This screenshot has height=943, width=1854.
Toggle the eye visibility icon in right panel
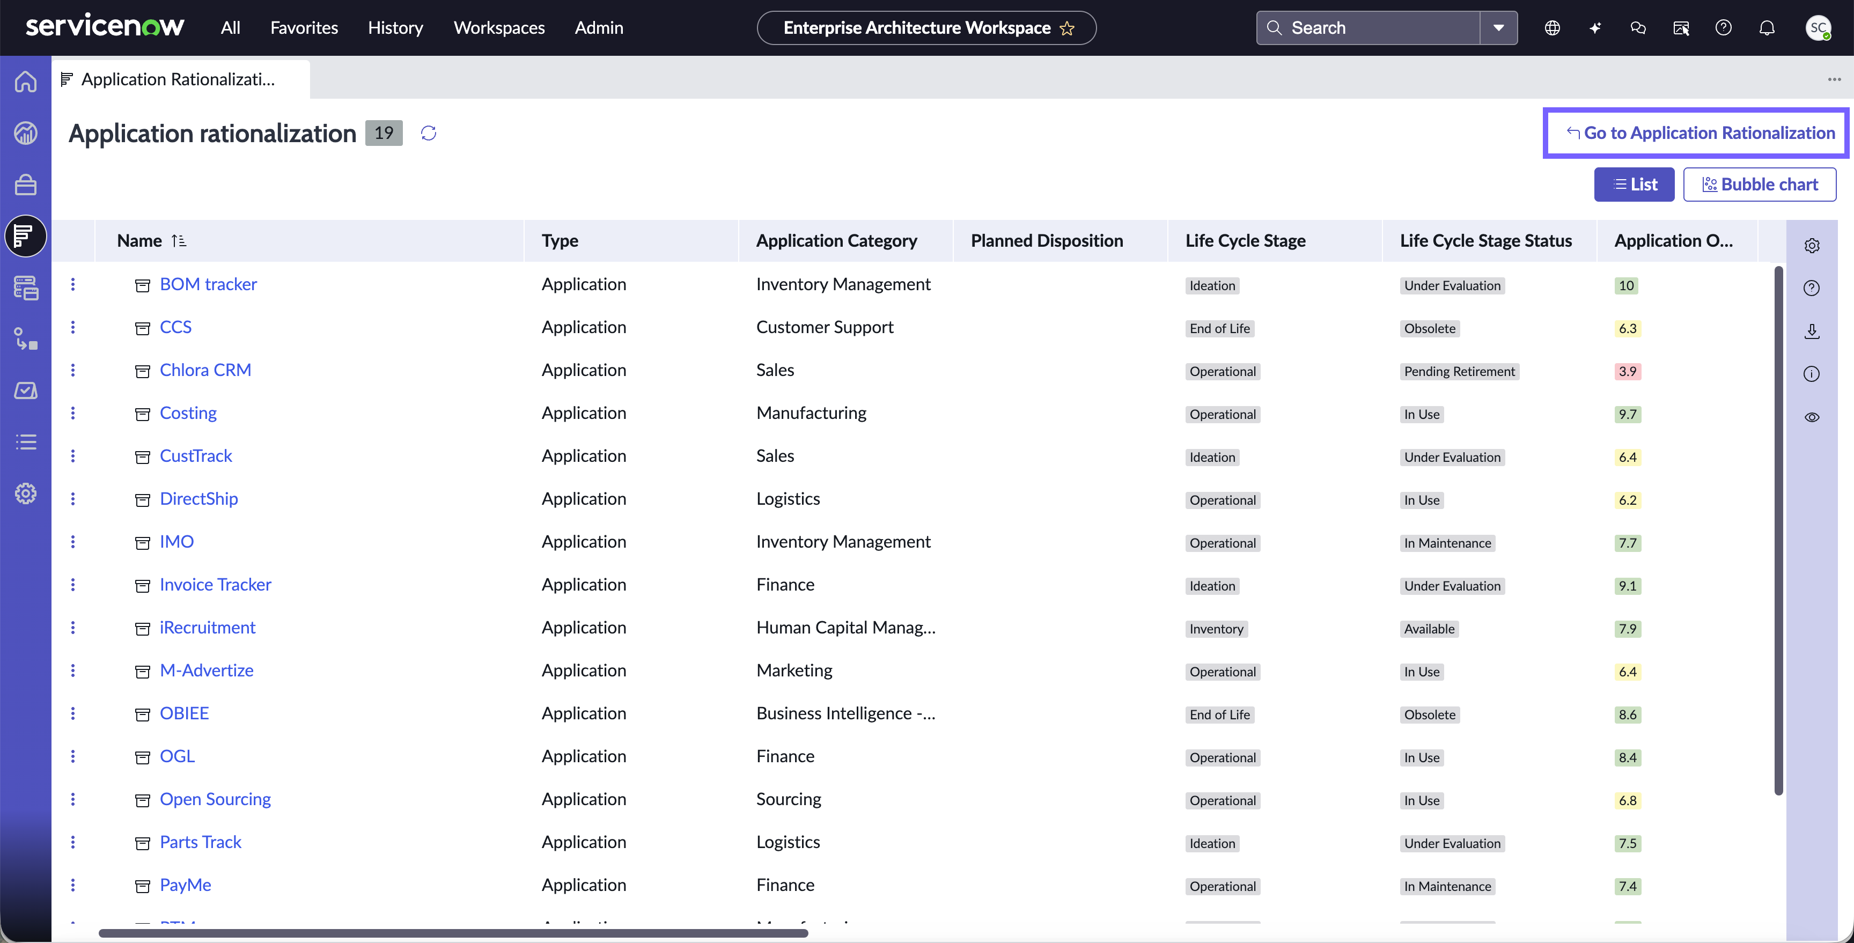pyautogui.click(x=1812, y=417)
